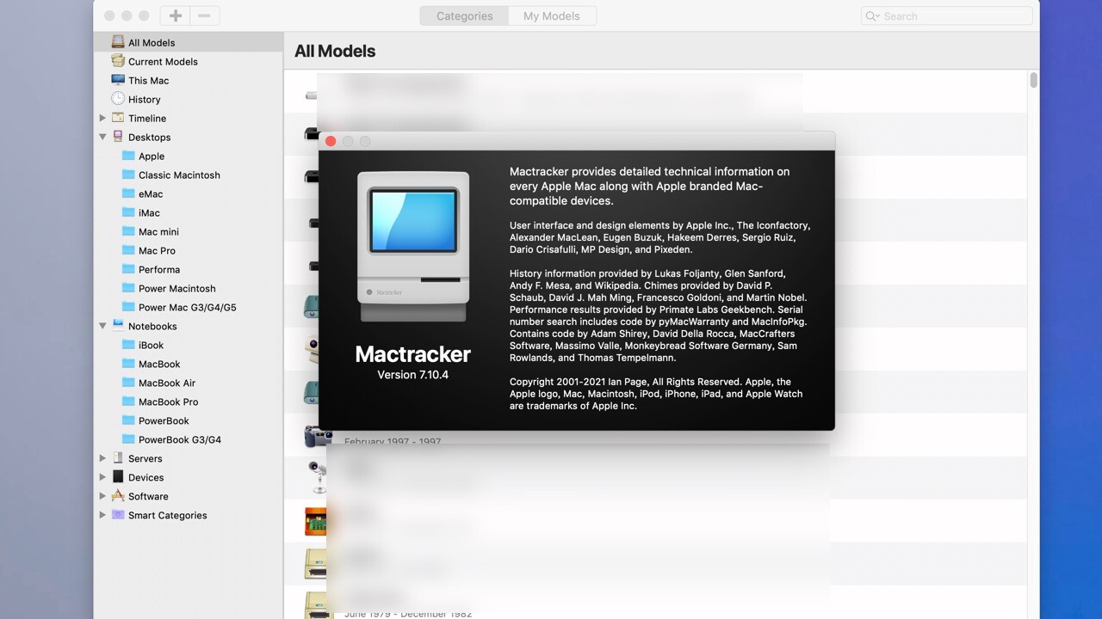Click the Version 7.10.4 text
The width and height of the screenshot is (1102, 619).
pos(413,375)
